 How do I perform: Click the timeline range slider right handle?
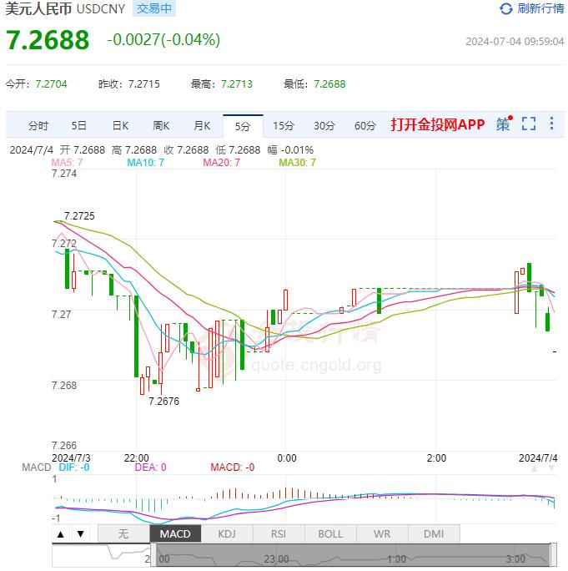[x=554, y=555]
